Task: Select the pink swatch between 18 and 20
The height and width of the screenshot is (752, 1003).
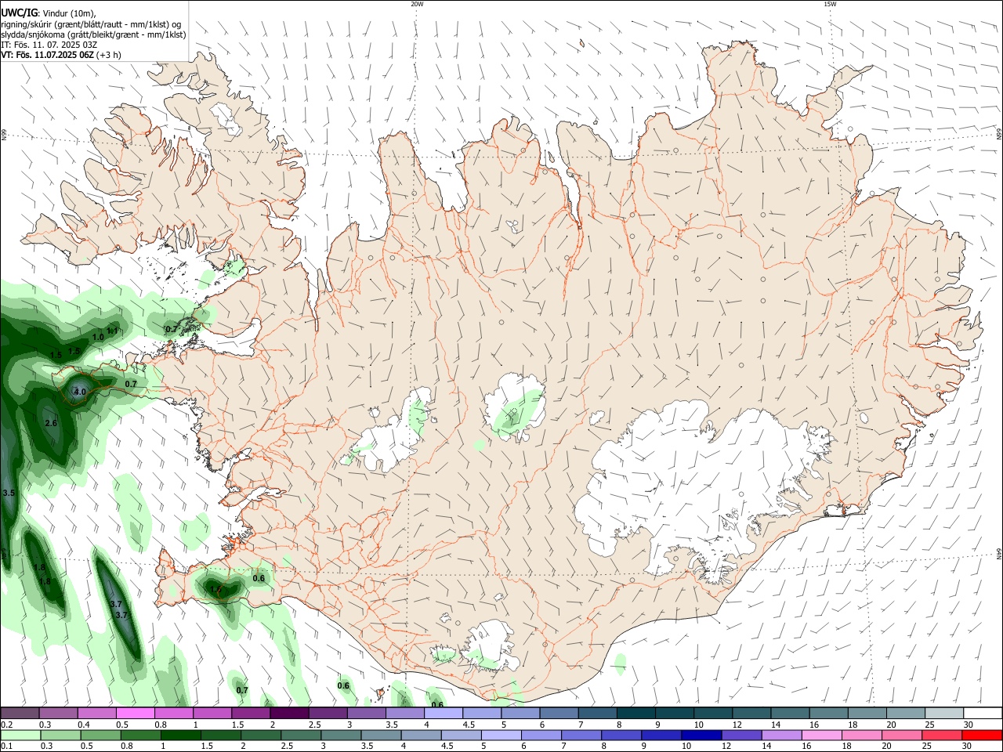Action: (x=860, y=736)
